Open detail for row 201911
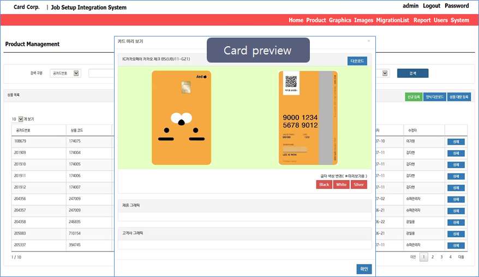Viewport: 479px width, 277px height. click(456, 176)
